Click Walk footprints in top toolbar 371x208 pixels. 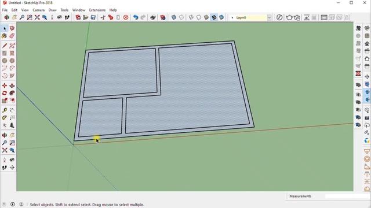pos(67,17)
